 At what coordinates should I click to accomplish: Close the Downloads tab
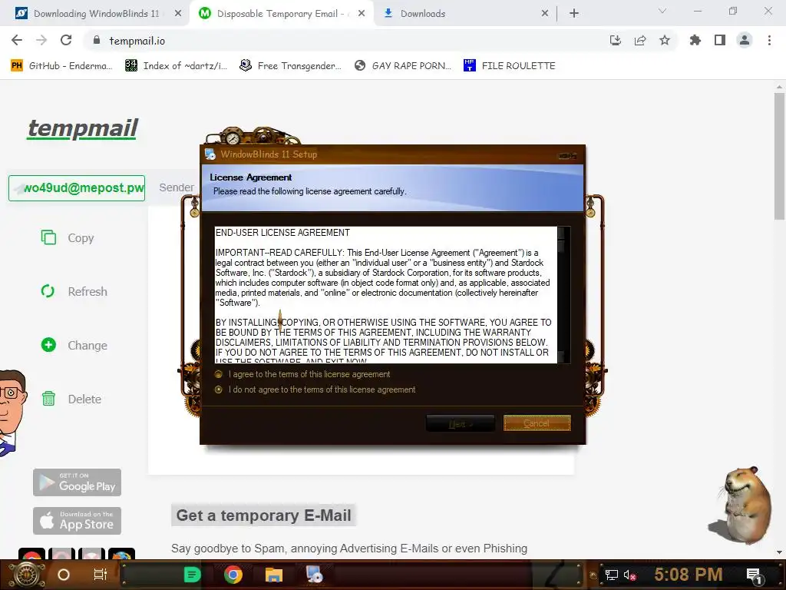pyautogui.click(x=545, y=14)
